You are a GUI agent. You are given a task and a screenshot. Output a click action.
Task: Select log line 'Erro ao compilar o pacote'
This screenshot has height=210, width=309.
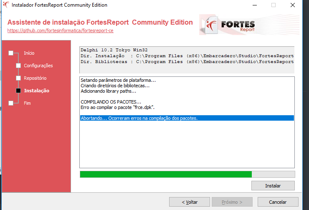coord(117,107)
